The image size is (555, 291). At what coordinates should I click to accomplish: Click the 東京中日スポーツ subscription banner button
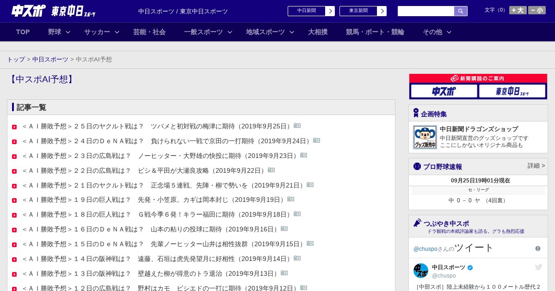click(x=512, y=91)
